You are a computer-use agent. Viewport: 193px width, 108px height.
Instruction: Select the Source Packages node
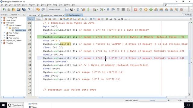15,25
